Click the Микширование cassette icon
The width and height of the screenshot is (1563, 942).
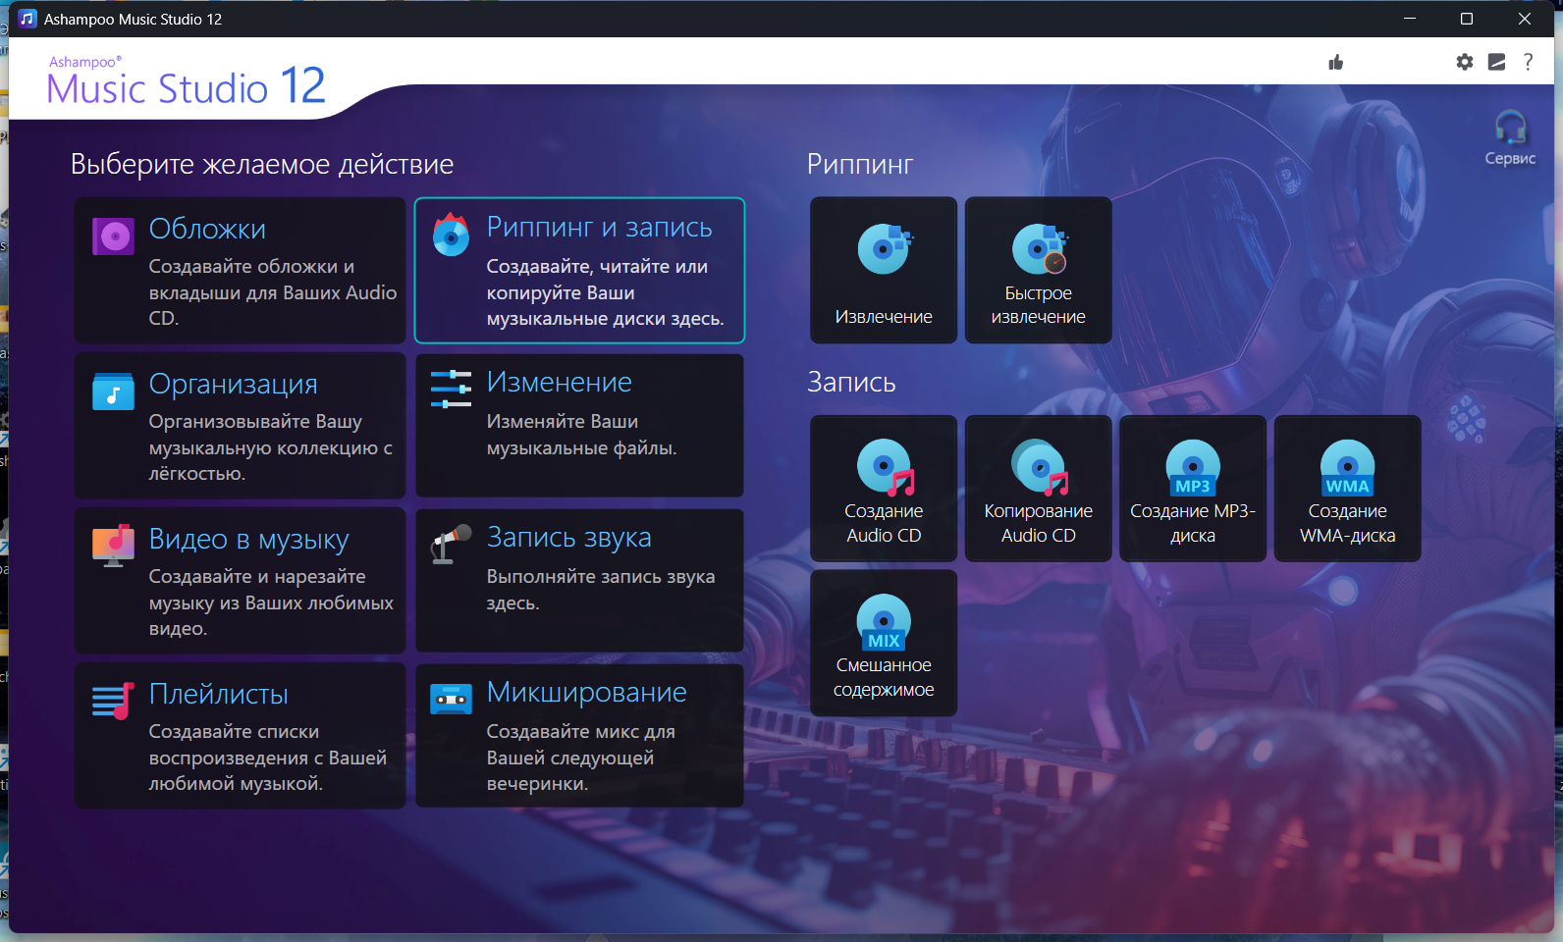click(452, 700)
